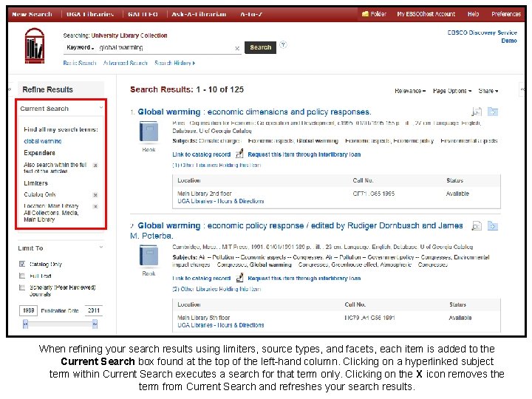Open UGA Libraries menu item
The image size is (532, 399).
pyautogui.click(x=90, y=14)
